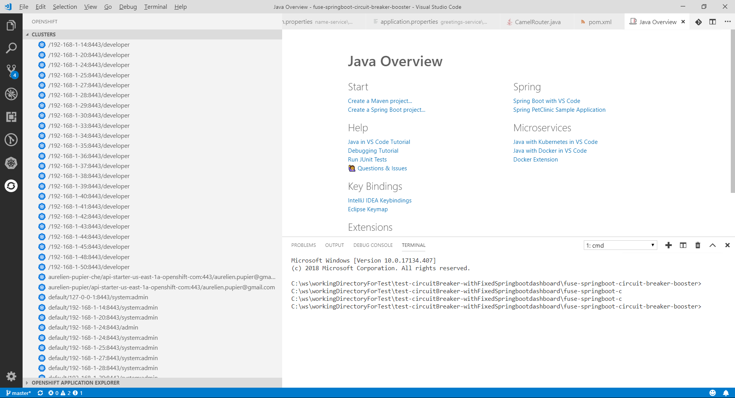Open 'Questions & Issues' link
Viewport: 735px width, 398px height.
click(382, 168)
